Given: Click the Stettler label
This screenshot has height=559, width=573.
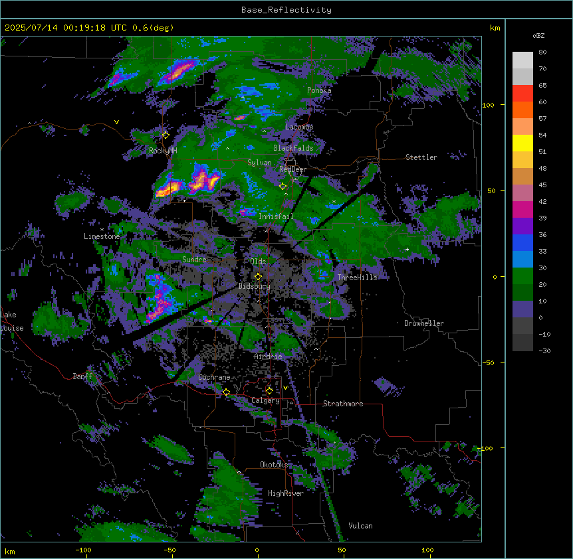Looking at the screenshot, I should 421,157.
